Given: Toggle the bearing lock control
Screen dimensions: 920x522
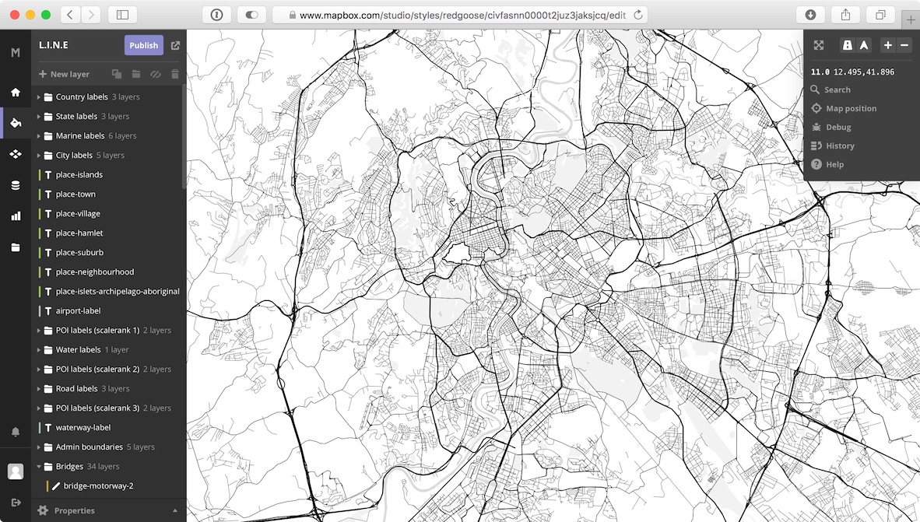Looking at the screenshot, I should [x=864, y=45].
